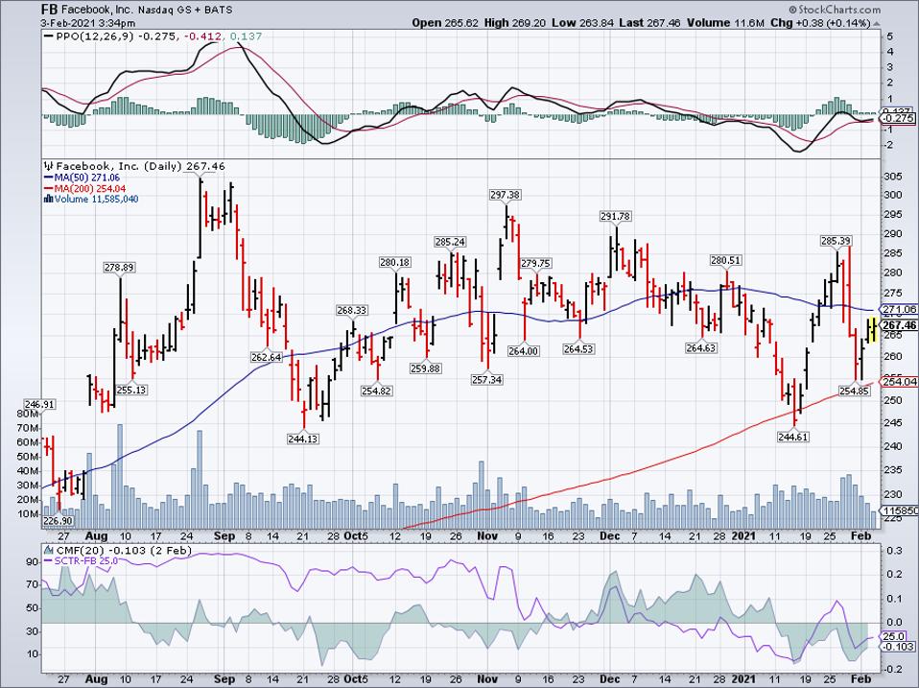Select the Open 265.62 value in the header
919x688 pixels.
tap(445, 23)
